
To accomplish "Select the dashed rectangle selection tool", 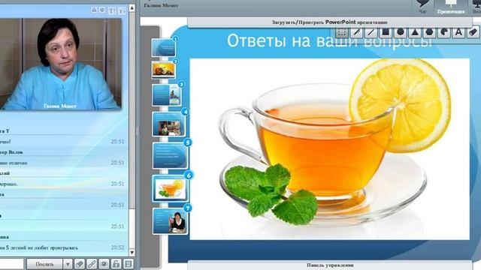I will [x=342, y=32].
